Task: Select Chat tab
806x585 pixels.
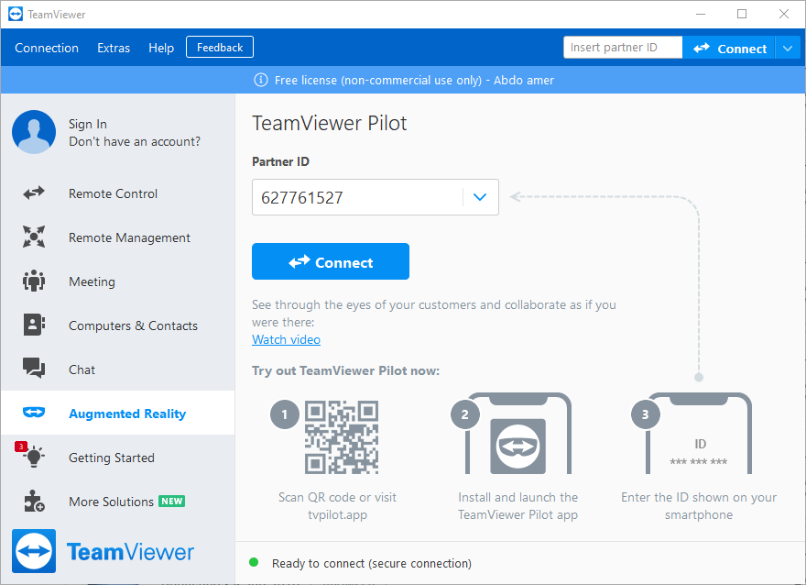Action: [118, 369]
